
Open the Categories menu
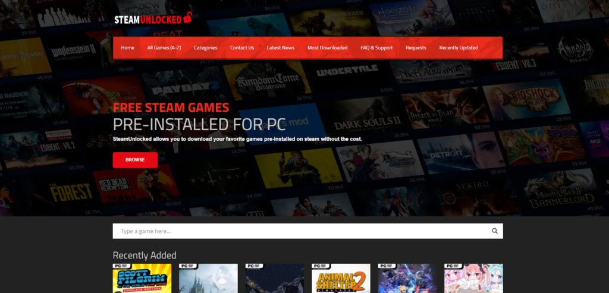tap(205, 48)
